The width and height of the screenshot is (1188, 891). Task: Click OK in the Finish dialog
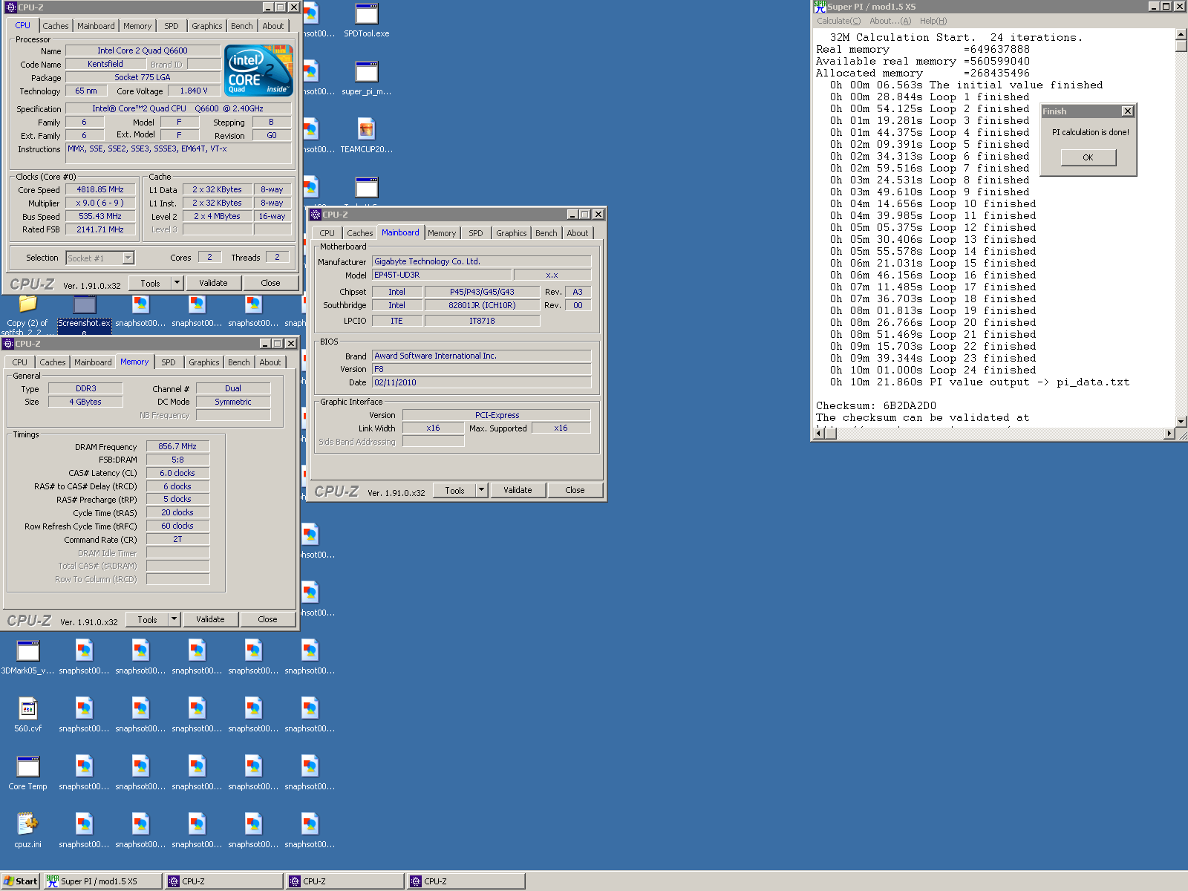click(1088, 157)
